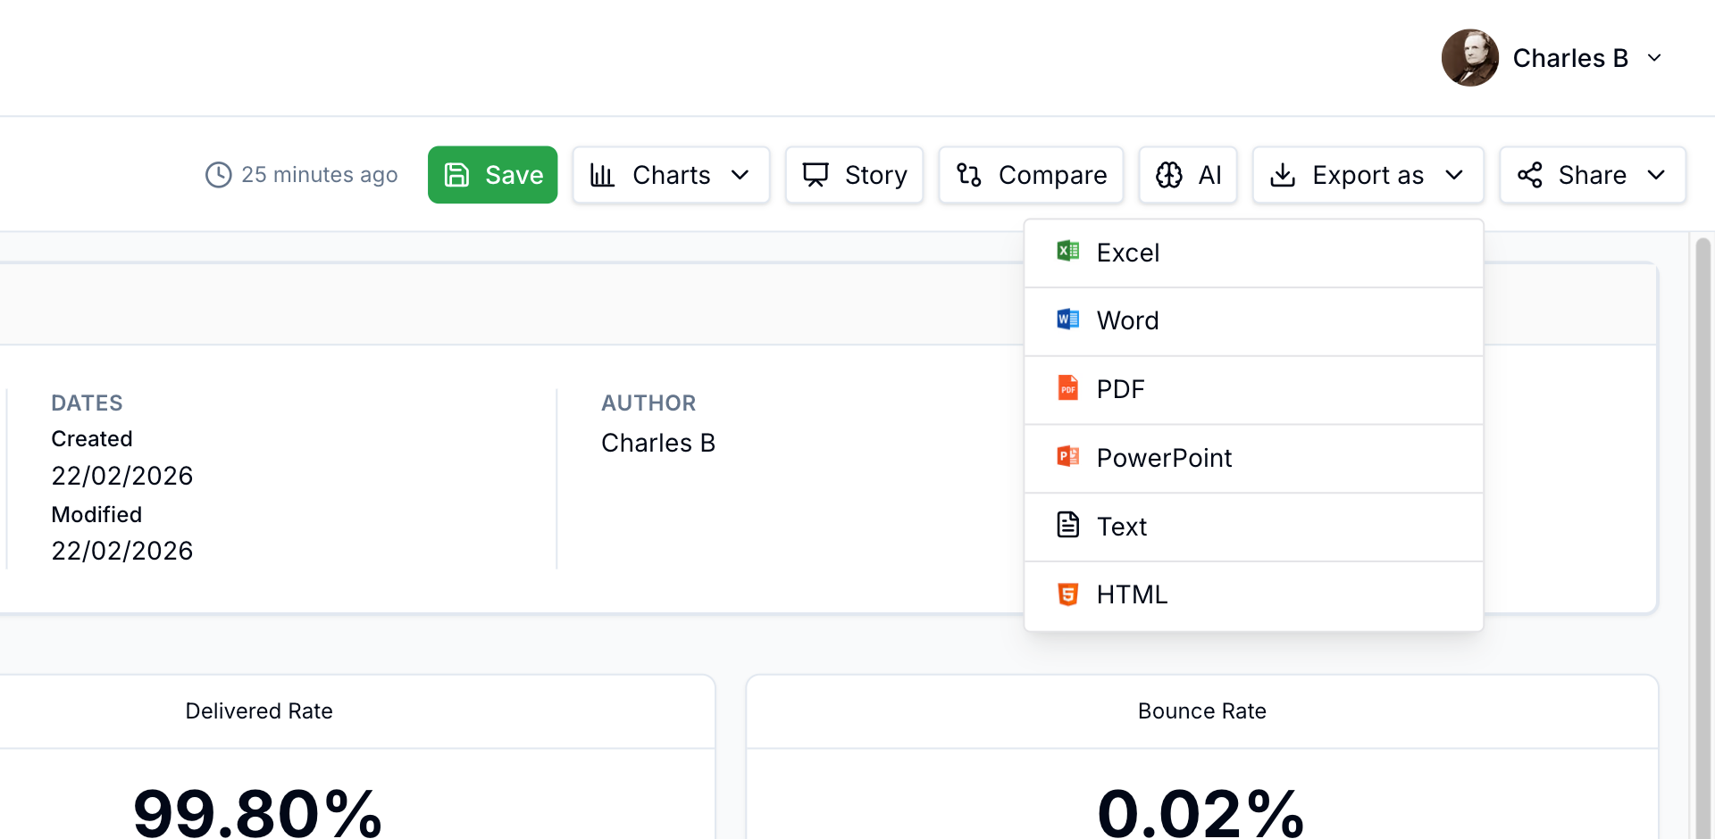Click the Word document icon
This screenshot has height=839, width=1715.
pyautogui.click(x=1067, y=319)
